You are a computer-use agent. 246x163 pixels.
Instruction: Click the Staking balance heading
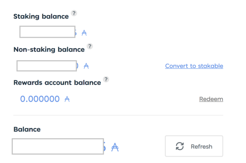click(41, 16)
